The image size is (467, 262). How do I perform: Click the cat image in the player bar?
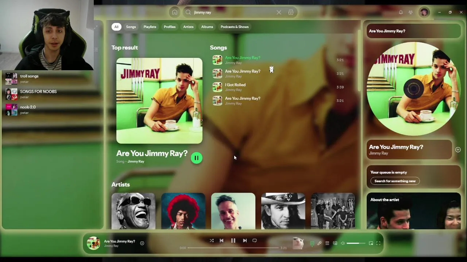(x=298, y=243)
